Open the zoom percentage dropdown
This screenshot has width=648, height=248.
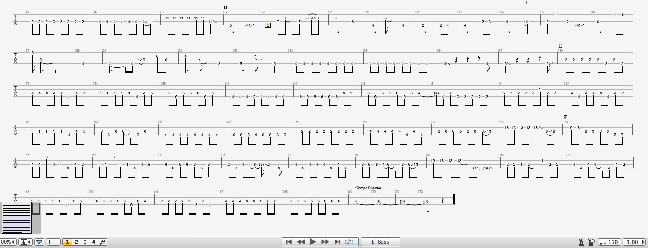8,242
